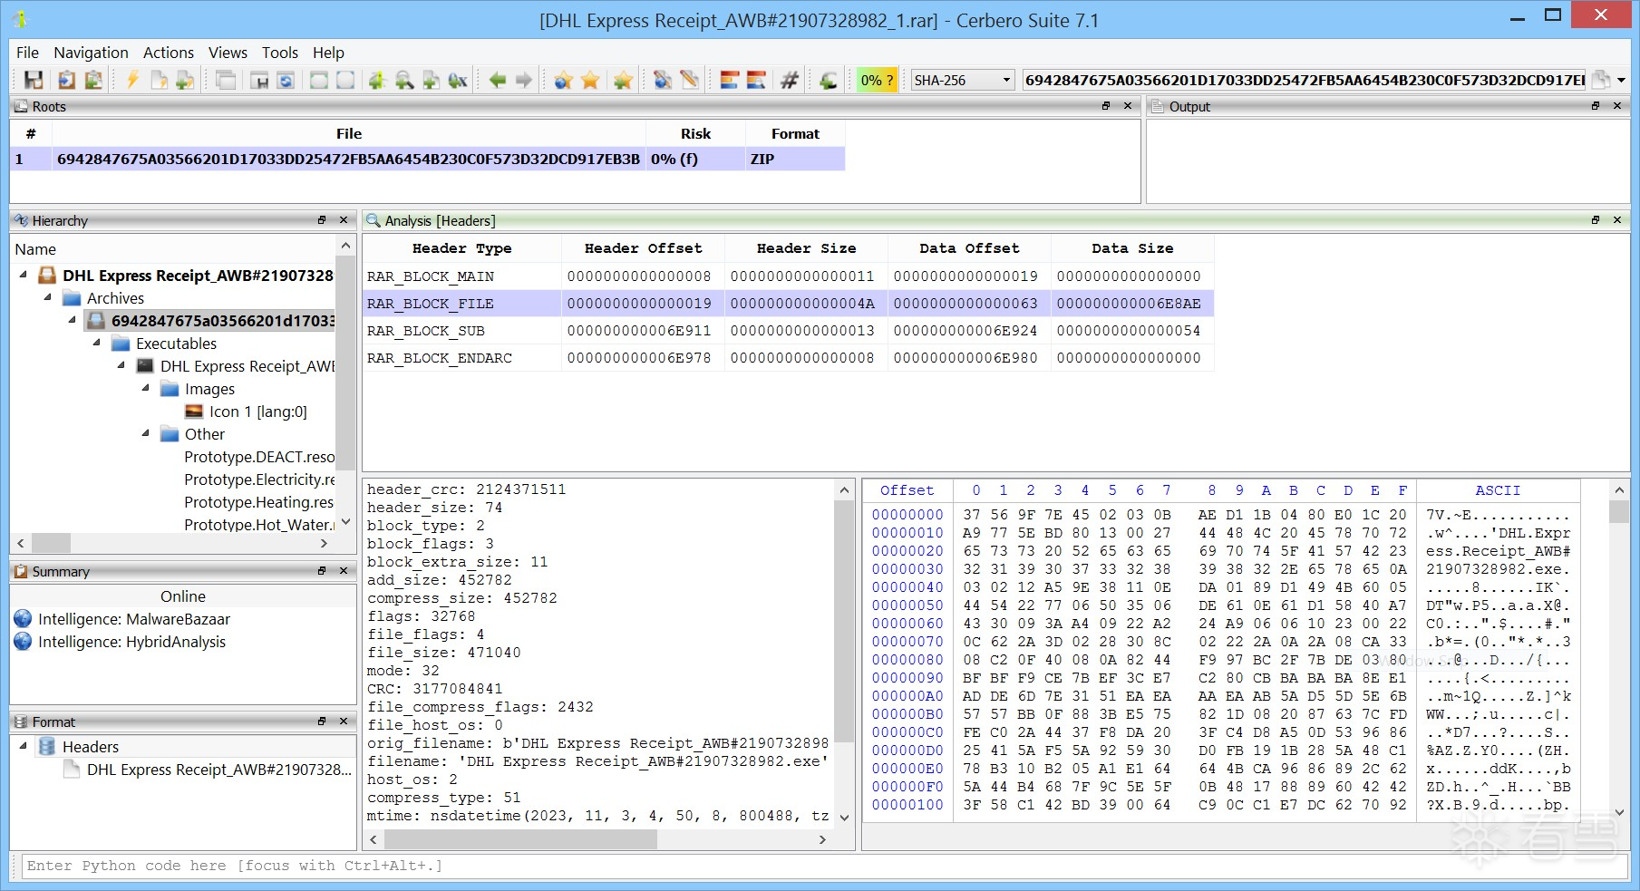Close the Summary panel
Viewport: 1640px width, 891px height.
click(x=344, y=571)
